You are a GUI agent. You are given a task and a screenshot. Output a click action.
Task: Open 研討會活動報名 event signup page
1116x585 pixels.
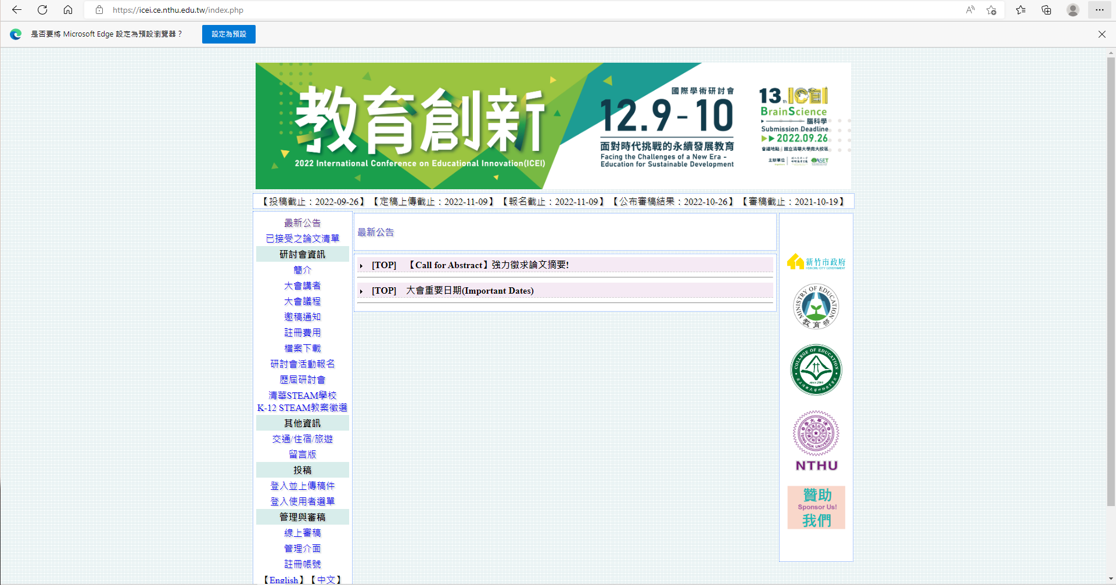[x=302, y=364]
